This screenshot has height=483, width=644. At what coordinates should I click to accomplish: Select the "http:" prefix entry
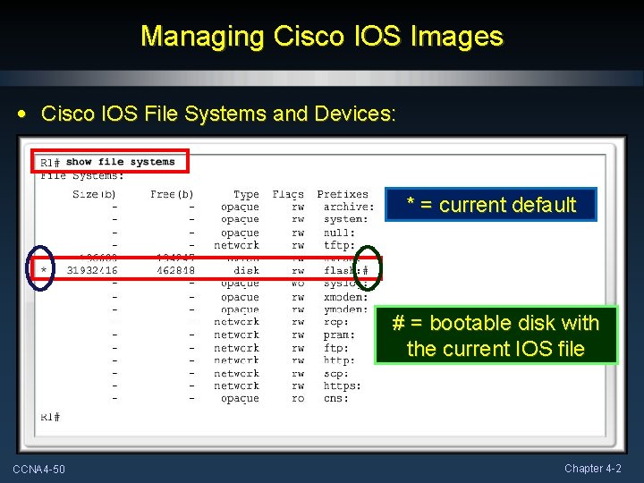tap(339, 360)
